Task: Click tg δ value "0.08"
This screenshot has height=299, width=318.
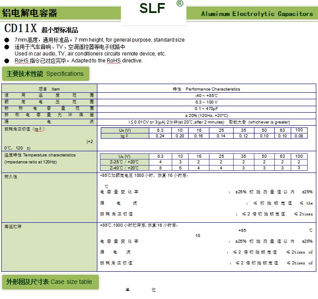Action: [x=299, y=136]
